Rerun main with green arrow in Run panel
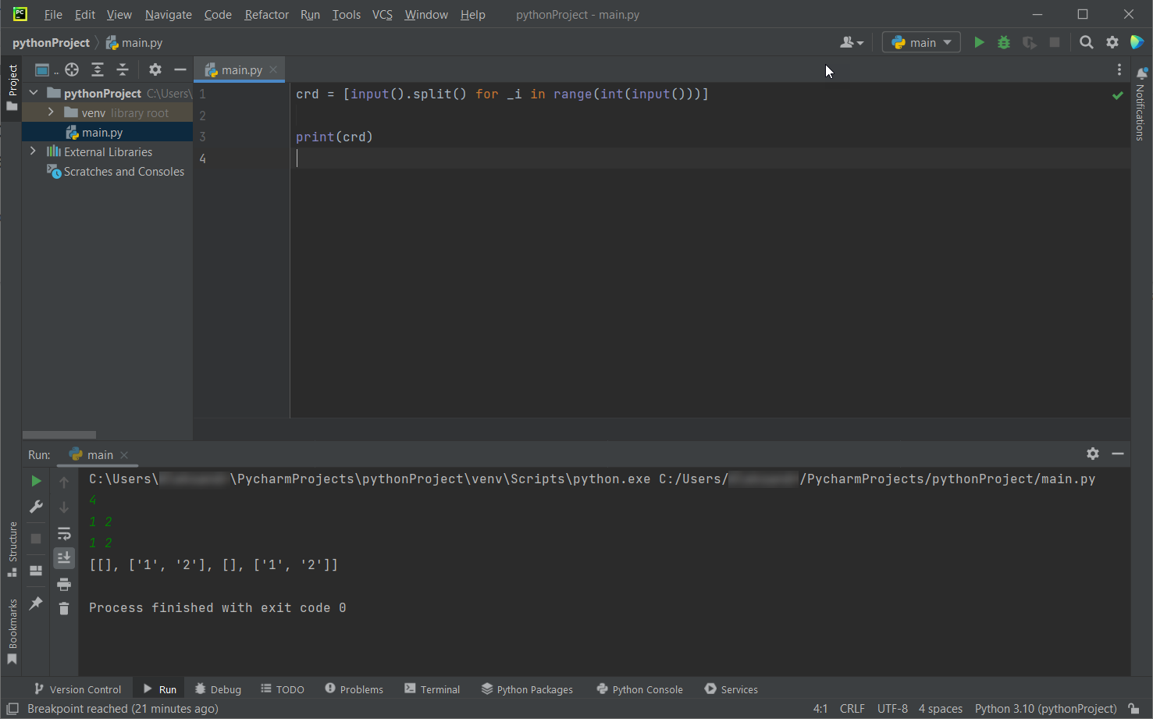Screen dimensions: 1153x719 [36, 481]
